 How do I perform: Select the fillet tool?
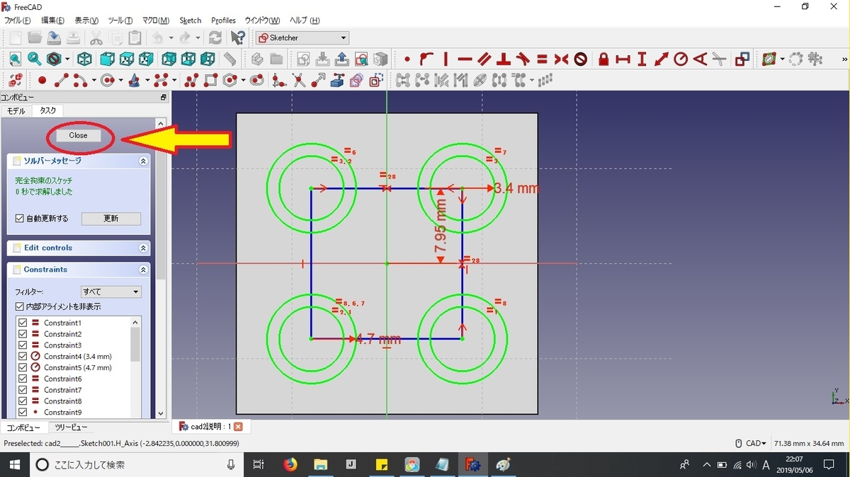280,80
